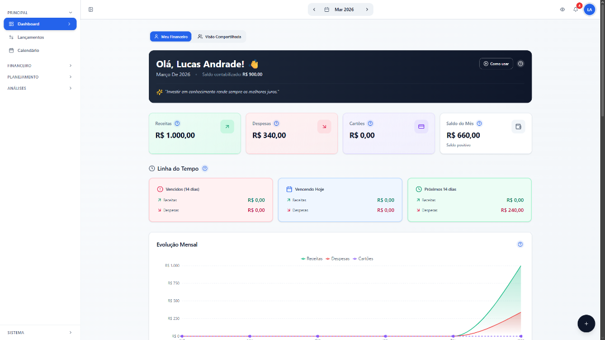The height and width of the screenshot is (340, 605).
Task: Click the green up-arrow icon in Receitas card
Action: (227, 126)
